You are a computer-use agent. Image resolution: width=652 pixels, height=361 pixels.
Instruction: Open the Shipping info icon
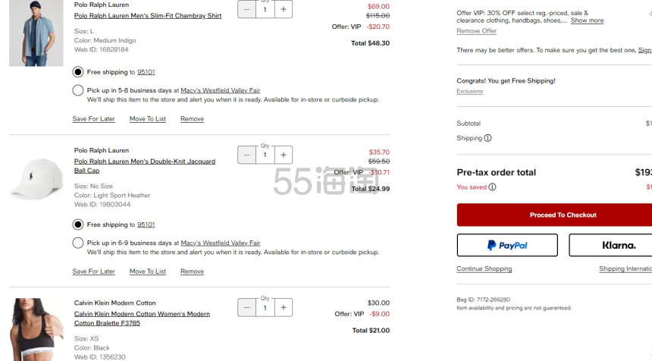(487, 138)
